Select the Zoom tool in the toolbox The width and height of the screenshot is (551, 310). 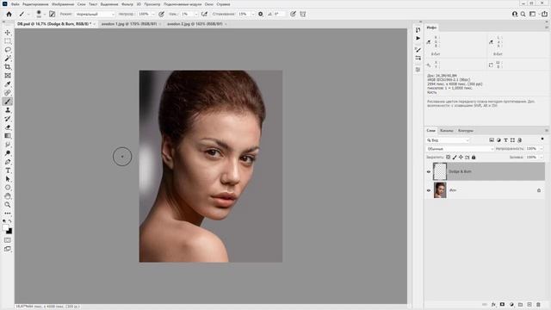click(x=8, y=205)
